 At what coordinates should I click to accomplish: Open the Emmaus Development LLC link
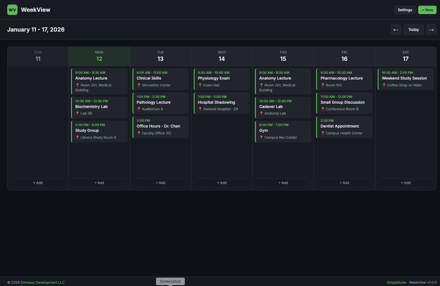(42, 282)
